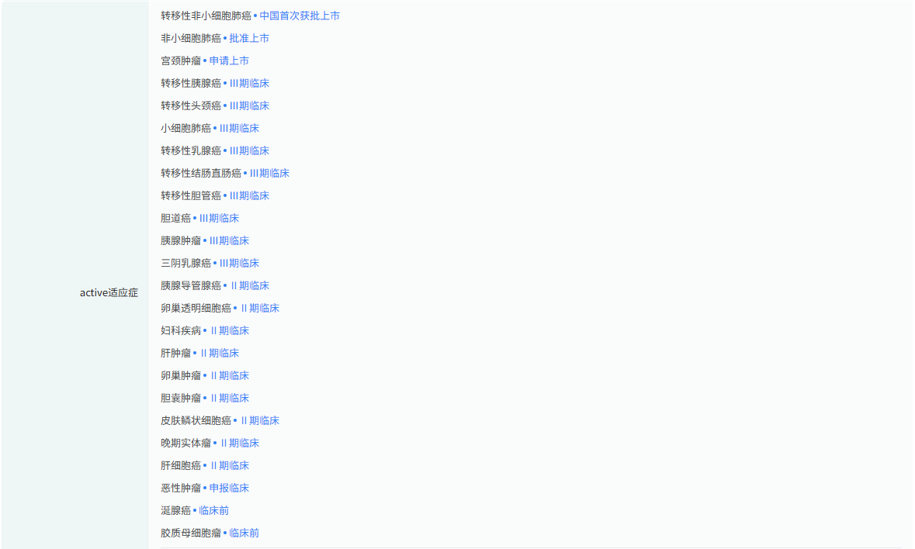Click the 申报临床 link beside 恶性肿瘤
Viewport: 915px width, 549px height.
[229, 489]
